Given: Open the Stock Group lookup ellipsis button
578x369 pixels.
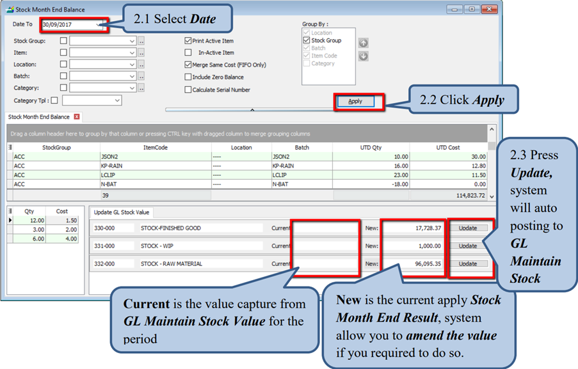Looking at the screenshot, I should [x=141, y=41].
